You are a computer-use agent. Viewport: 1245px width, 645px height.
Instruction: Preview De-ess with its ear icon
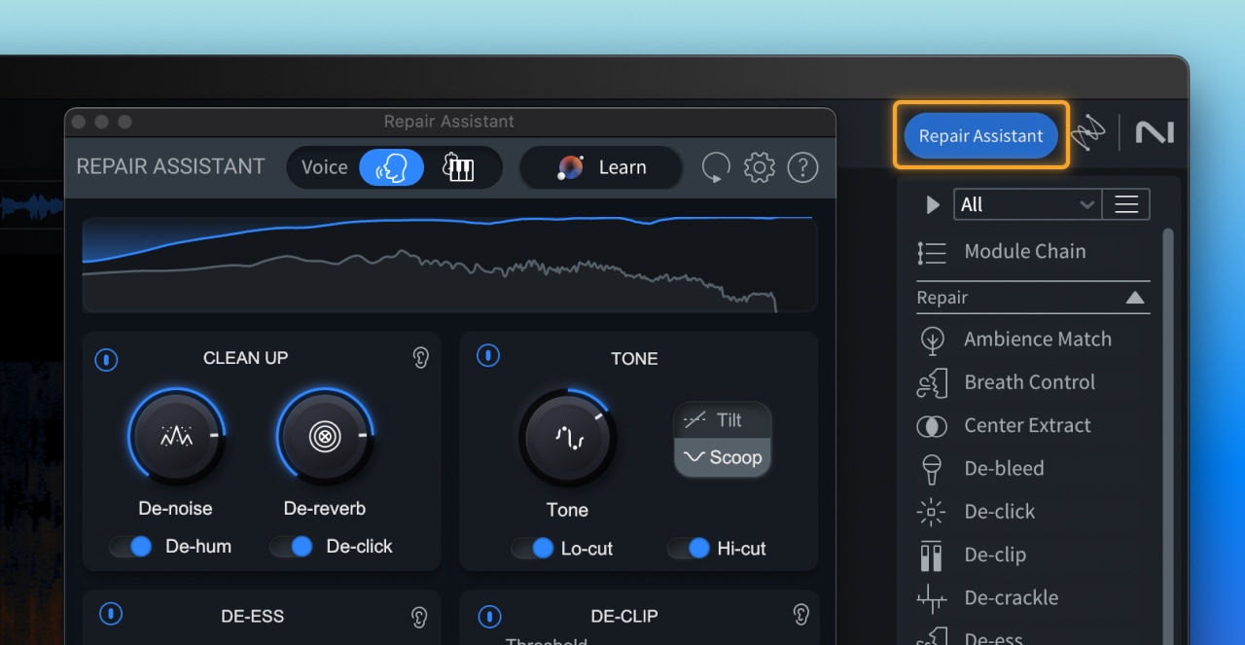pos(419,616)
